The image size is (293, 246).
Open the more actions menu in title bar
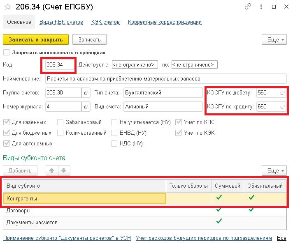pyautogui.click(x=263, y=7)
